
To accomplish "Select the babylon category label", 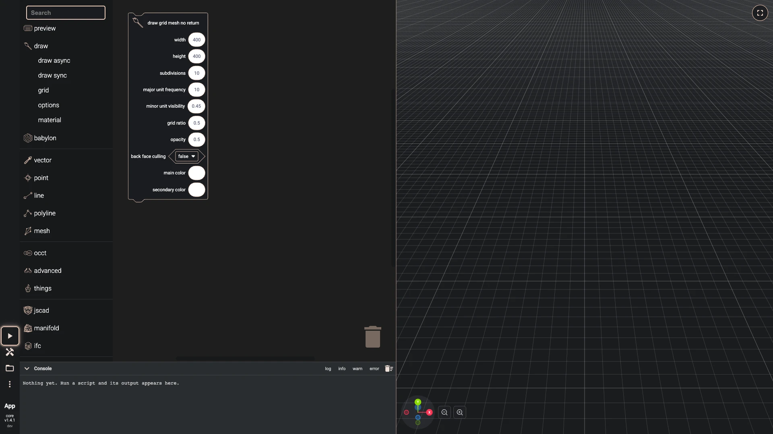I will pyautogui.click(x=45, y=138).
